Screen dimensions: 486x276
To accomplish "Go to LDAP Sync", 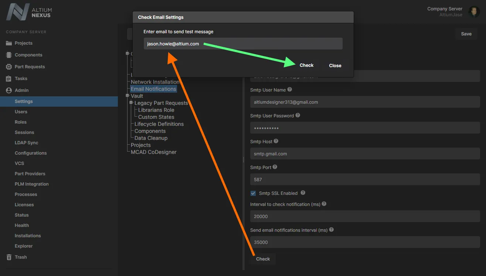I will 27,143.
